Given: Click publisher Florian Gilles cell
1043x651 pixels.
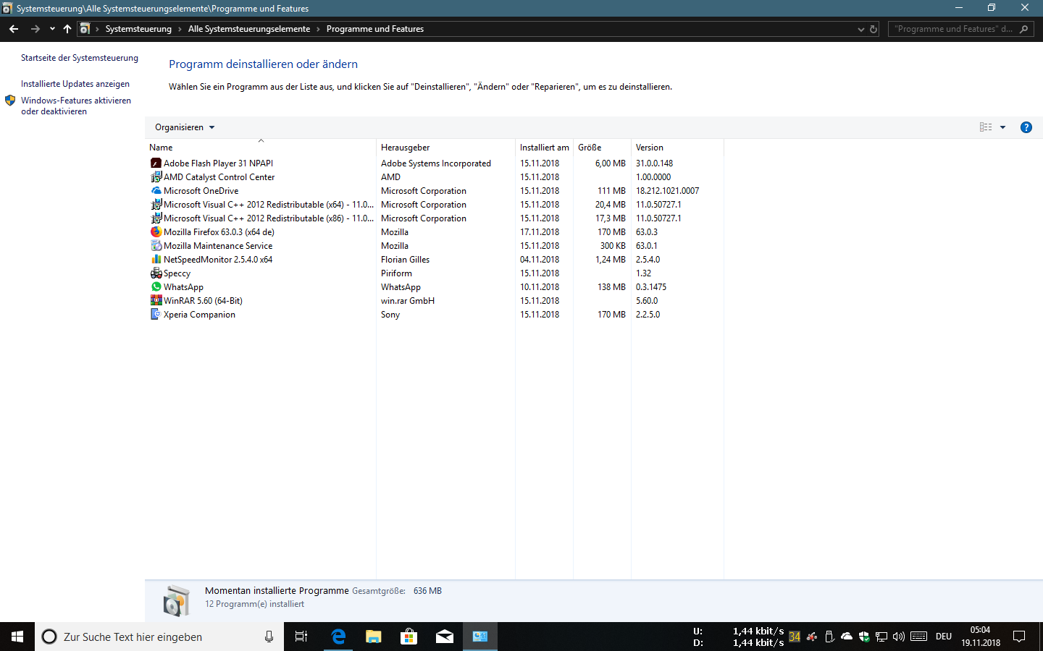Looking at the screenshot, I should [x=406, y=260].
